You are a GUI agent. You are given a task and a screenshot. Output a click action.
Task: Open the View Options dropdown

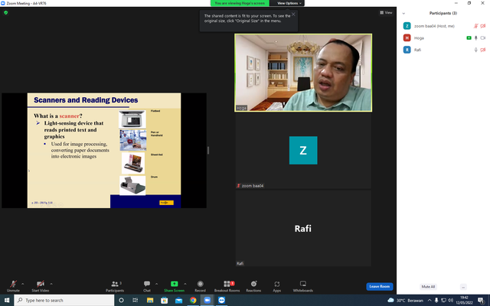tap(289, 3)
